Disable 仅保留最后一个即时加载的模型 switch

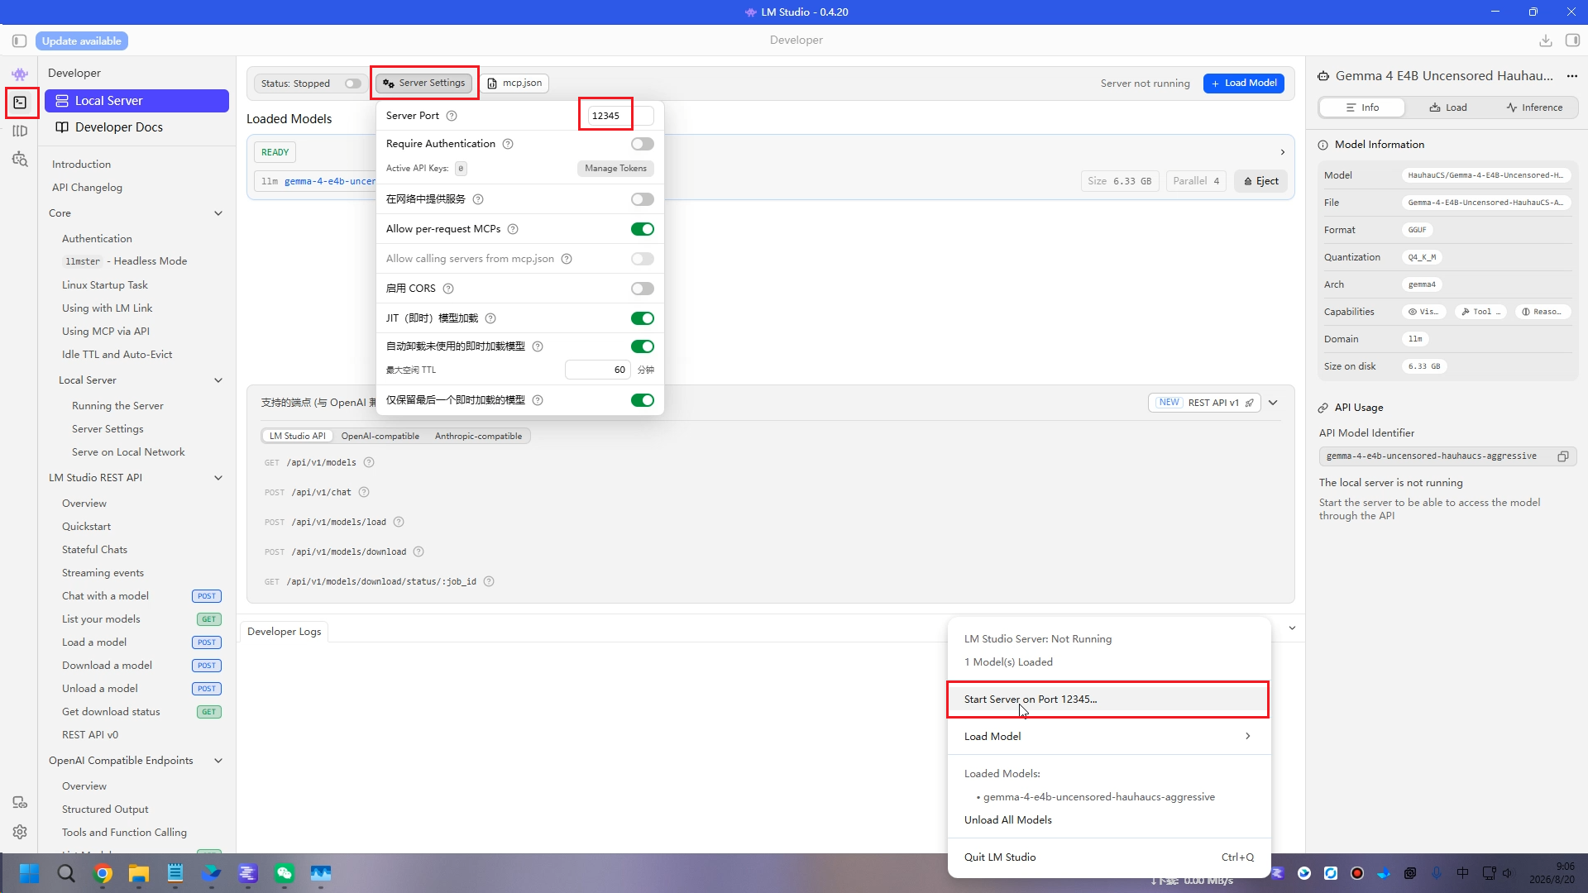(643, 400)
